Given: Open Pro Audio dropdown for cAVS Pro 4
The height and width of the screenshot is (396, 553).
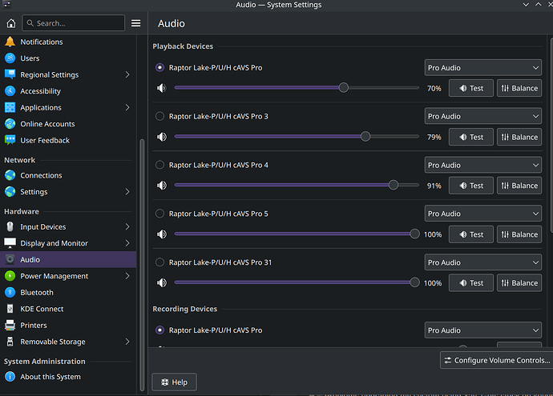Looking at the screenshot, I should coord(482,165).
